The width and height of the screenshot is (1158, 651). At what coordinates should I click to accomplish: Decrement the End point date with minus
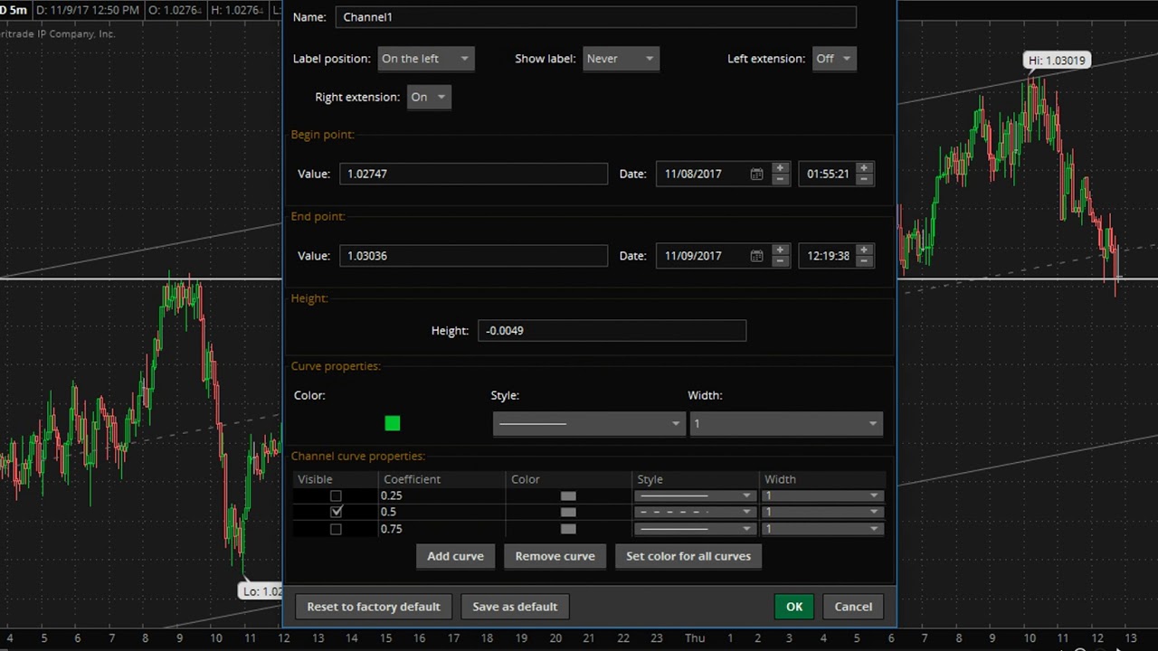point(780,261)
